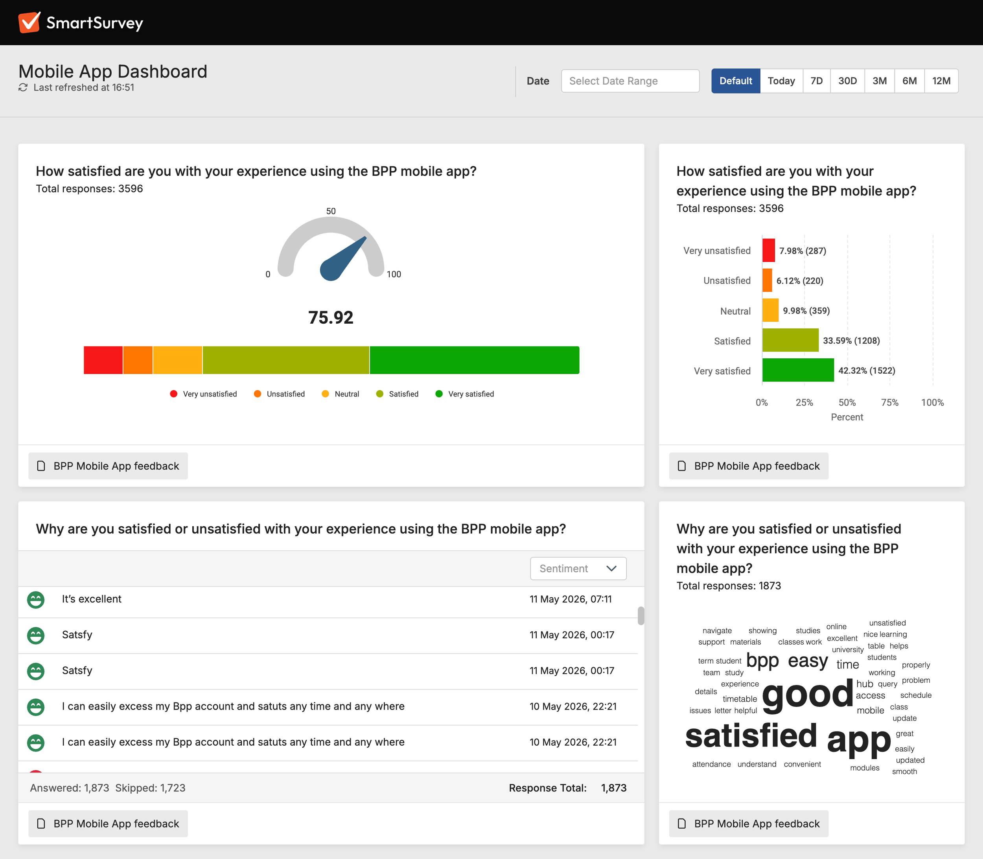
Task: Open the Sentiment dropdown
Action: (578, 568)
